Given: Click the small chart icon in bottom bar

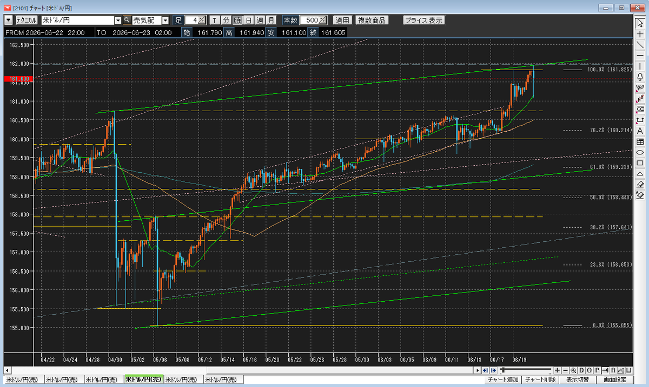Looking at the screenshot, I should click(x=621, y=370).
